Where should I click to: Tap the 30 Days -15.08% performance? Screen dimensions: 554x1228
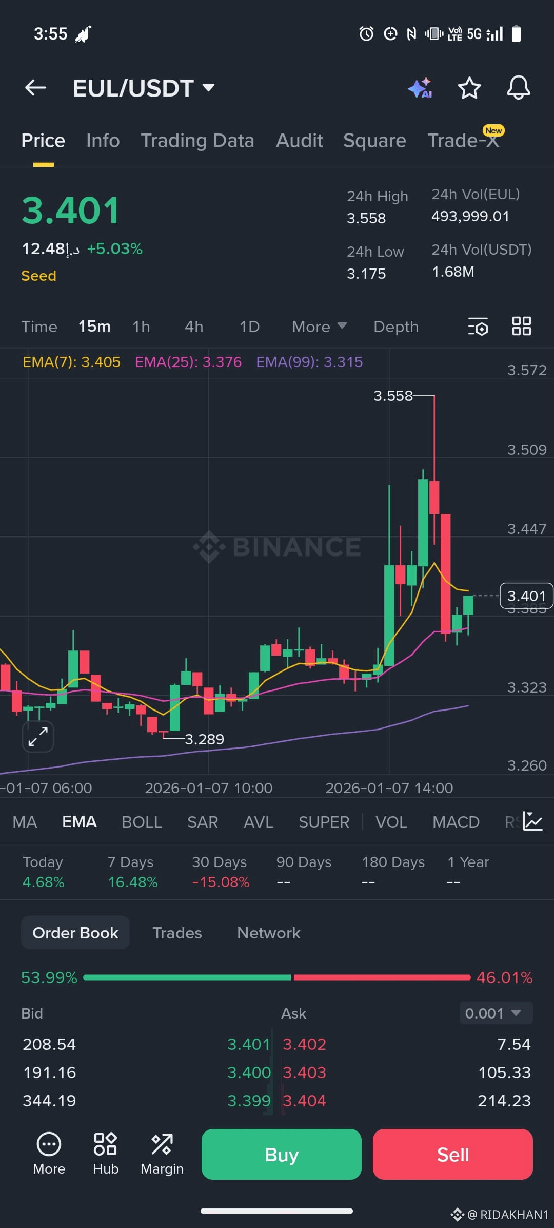click(x=221, y=872)
